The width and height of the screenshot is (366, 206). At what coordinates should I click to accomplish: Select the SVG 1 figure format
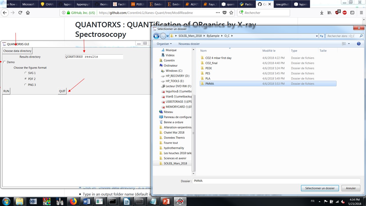(26, 73)
